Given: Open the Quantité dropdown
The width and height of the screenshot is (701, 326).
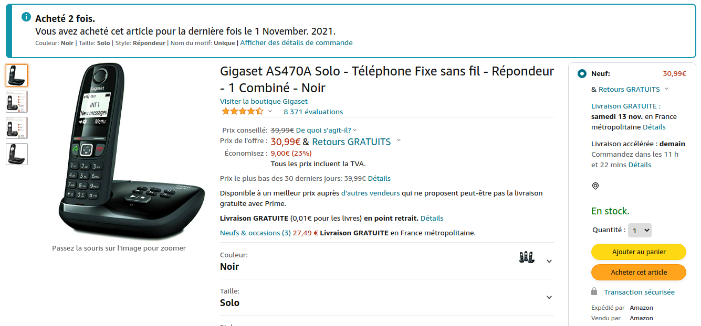Looking at the screenshot, I should point(640,230).
